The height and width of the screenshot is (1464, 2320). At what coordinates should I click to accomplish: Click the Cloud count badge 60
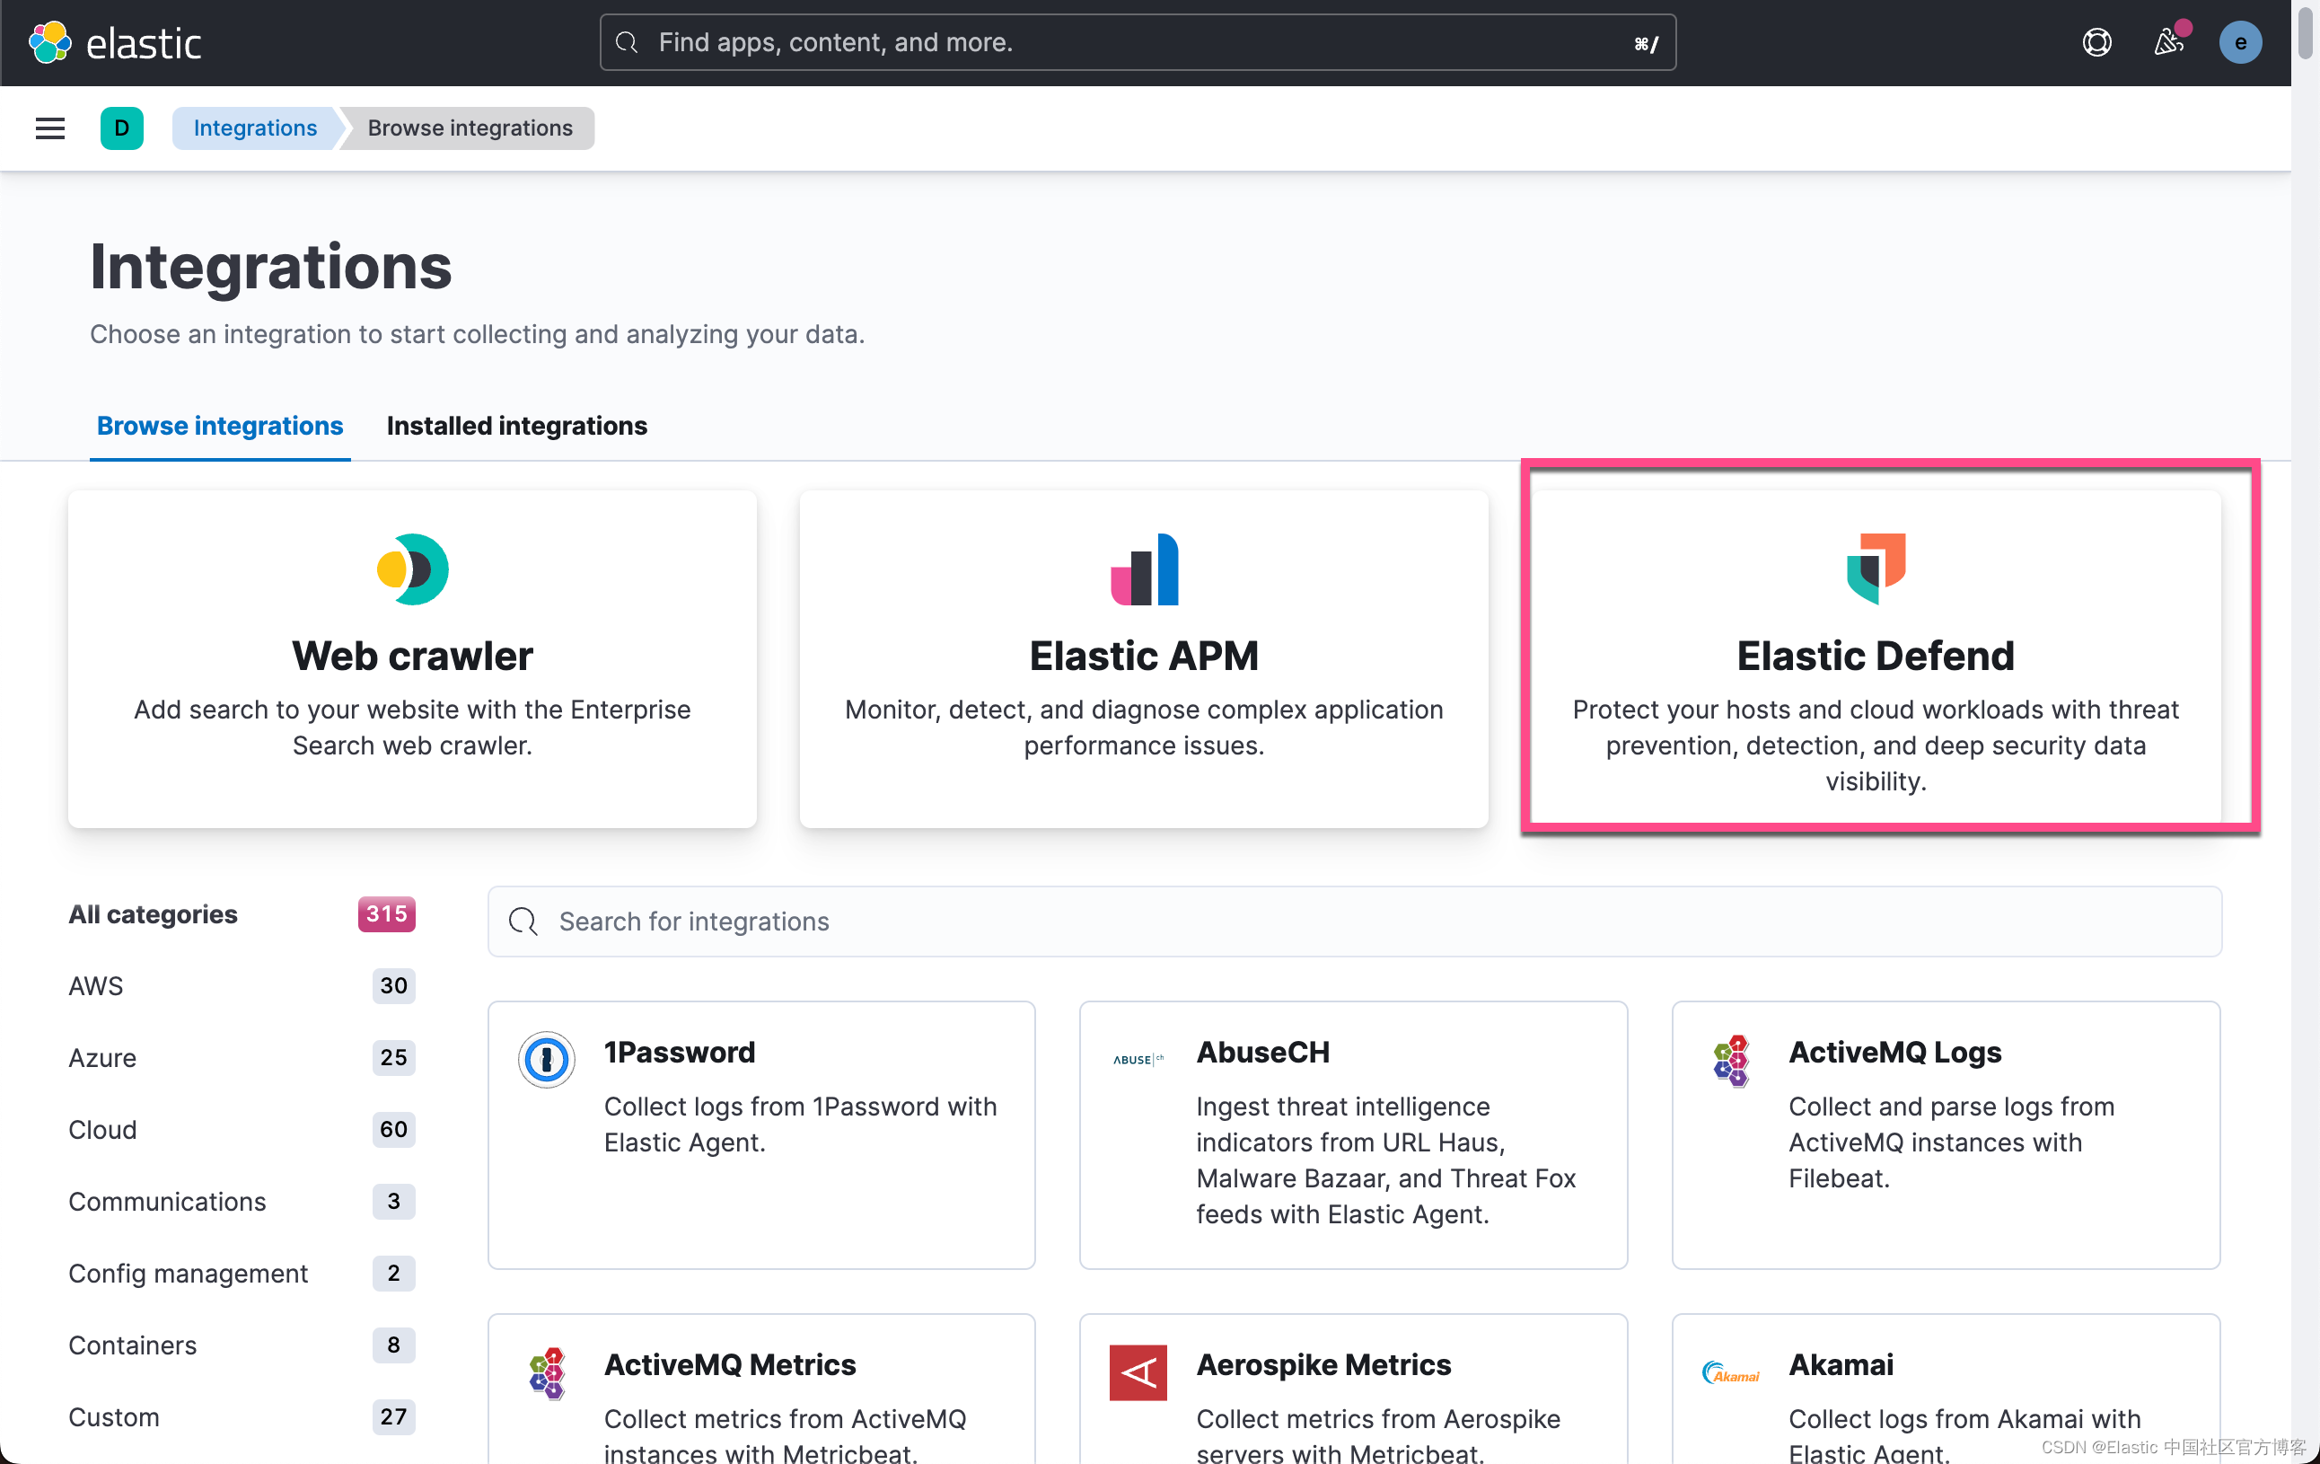[x=393, y=1130]
